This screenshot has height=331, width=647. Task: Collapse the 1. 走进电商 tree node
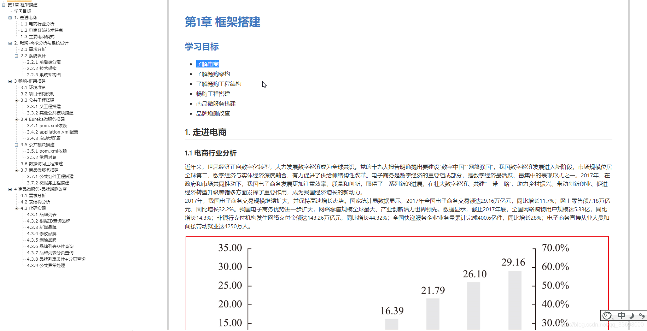coord(10,18)
